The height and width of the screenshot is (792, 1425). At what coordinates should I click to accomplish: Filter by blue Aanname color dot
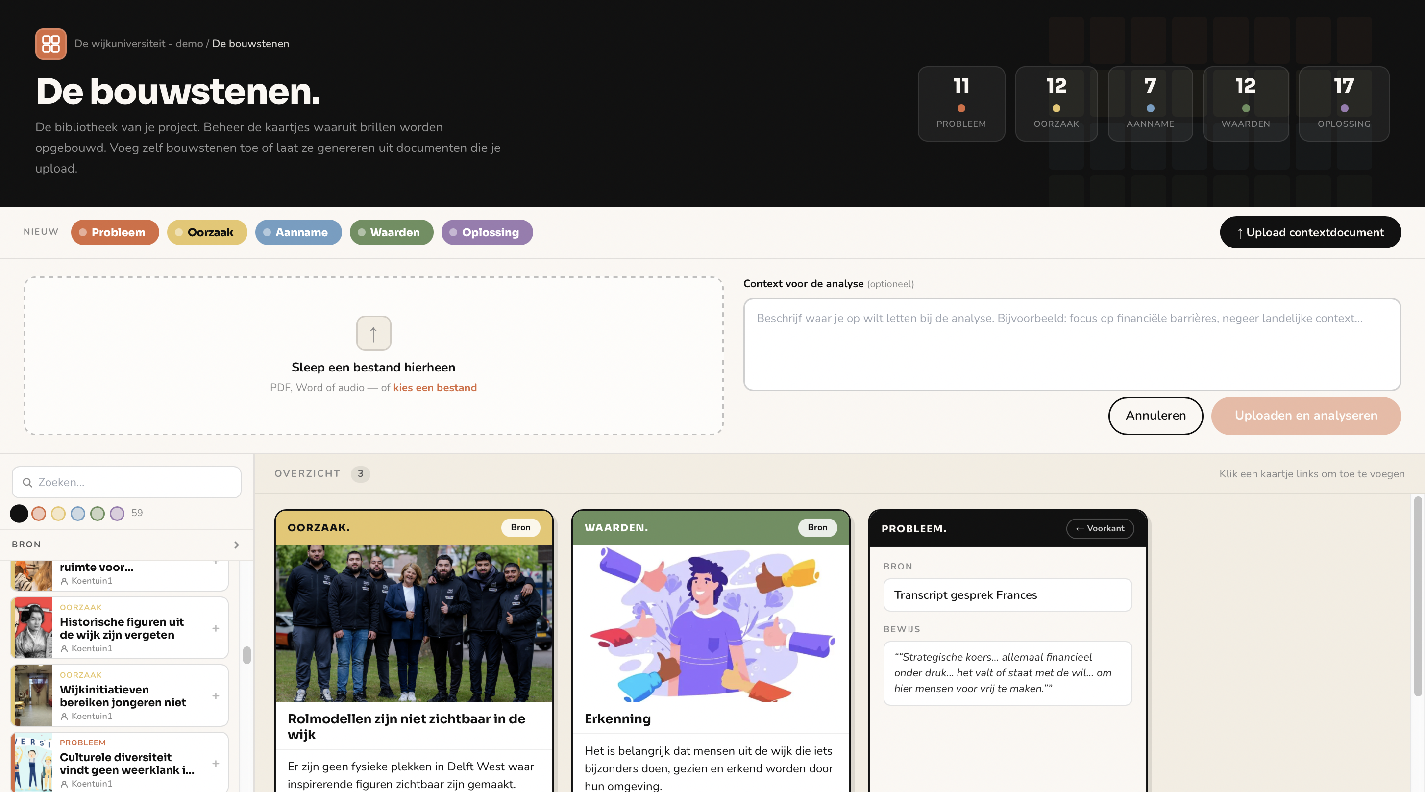[x=78, y=513]
